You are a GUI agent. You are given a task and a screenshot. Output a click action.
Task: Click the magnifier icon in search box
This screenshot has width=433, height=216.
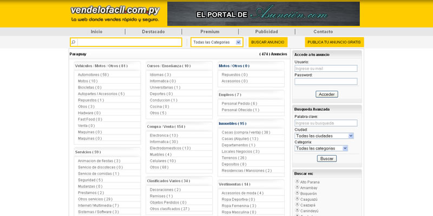(x=74, y=42)
